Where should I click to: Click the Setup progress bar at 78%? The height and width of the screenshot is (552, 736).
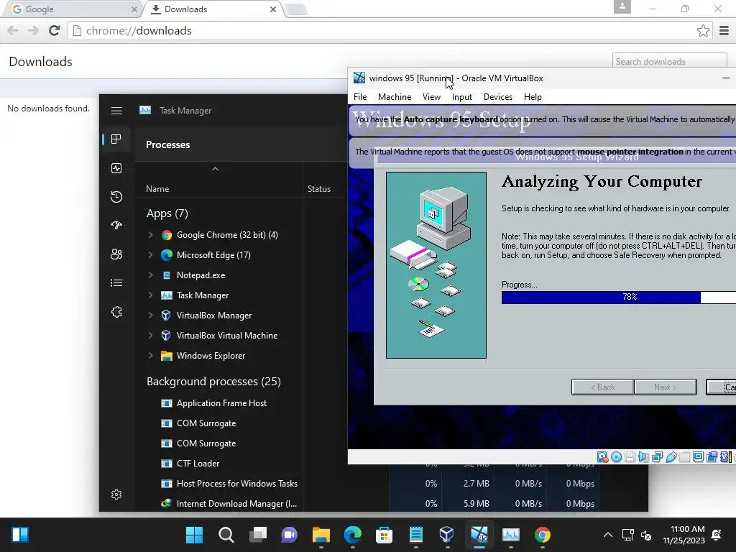point(619,297)
